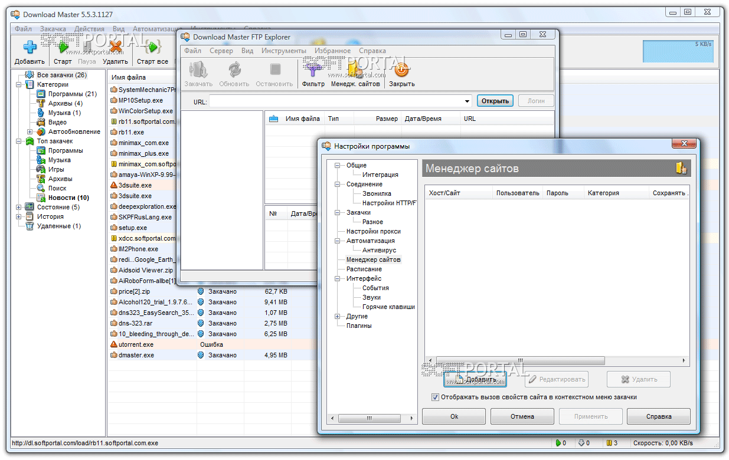The width and height of the screenshot is (729, 460).
Task: Select Новости (10) in the tree
Action: pyautogui.click(x=68, y=198)
